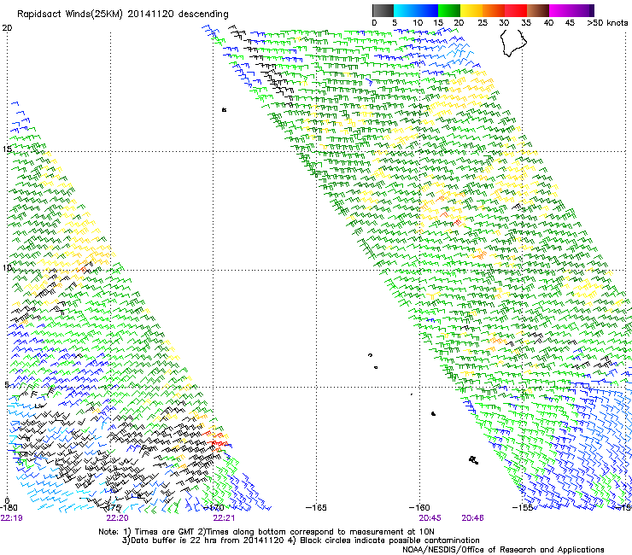
Task: Click the brown 35-40 knots legend swatch
Action: (538, 10)
